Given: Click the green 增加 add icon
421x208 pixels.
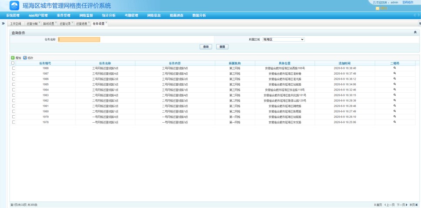Looking at the screenshot, I should 13,58.
